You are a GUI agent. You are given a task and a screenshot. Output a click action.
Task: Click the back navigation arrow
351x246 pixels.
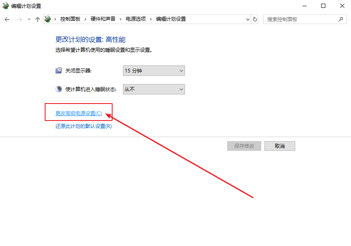pos(7,19)
